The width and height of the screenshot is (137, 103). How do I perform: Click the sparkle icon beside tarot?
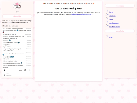point(107,19)
